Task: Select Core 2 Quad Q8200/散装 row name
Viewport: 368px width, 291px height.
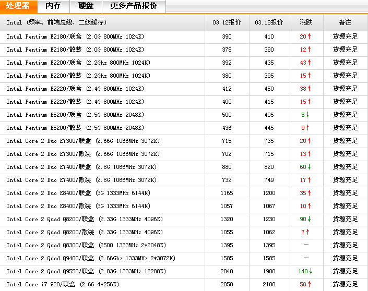Action: 85,233
